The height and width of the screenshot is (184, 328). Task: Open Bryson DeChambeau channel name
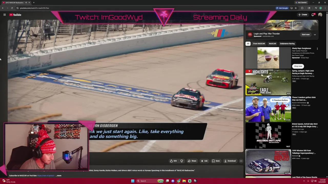tap(299, 103)
